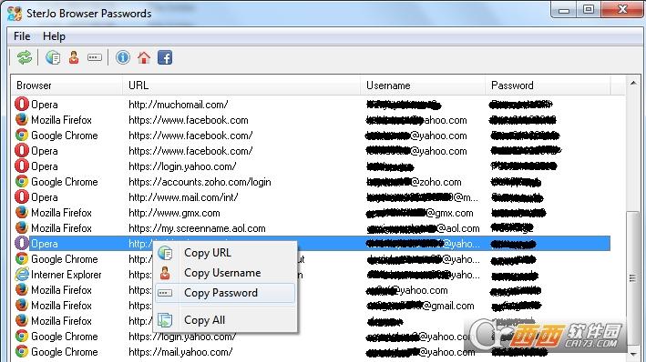This screenshot has height=362, width=646.
Task: Click the Copy URL toolbar icon
Action: 53,57
